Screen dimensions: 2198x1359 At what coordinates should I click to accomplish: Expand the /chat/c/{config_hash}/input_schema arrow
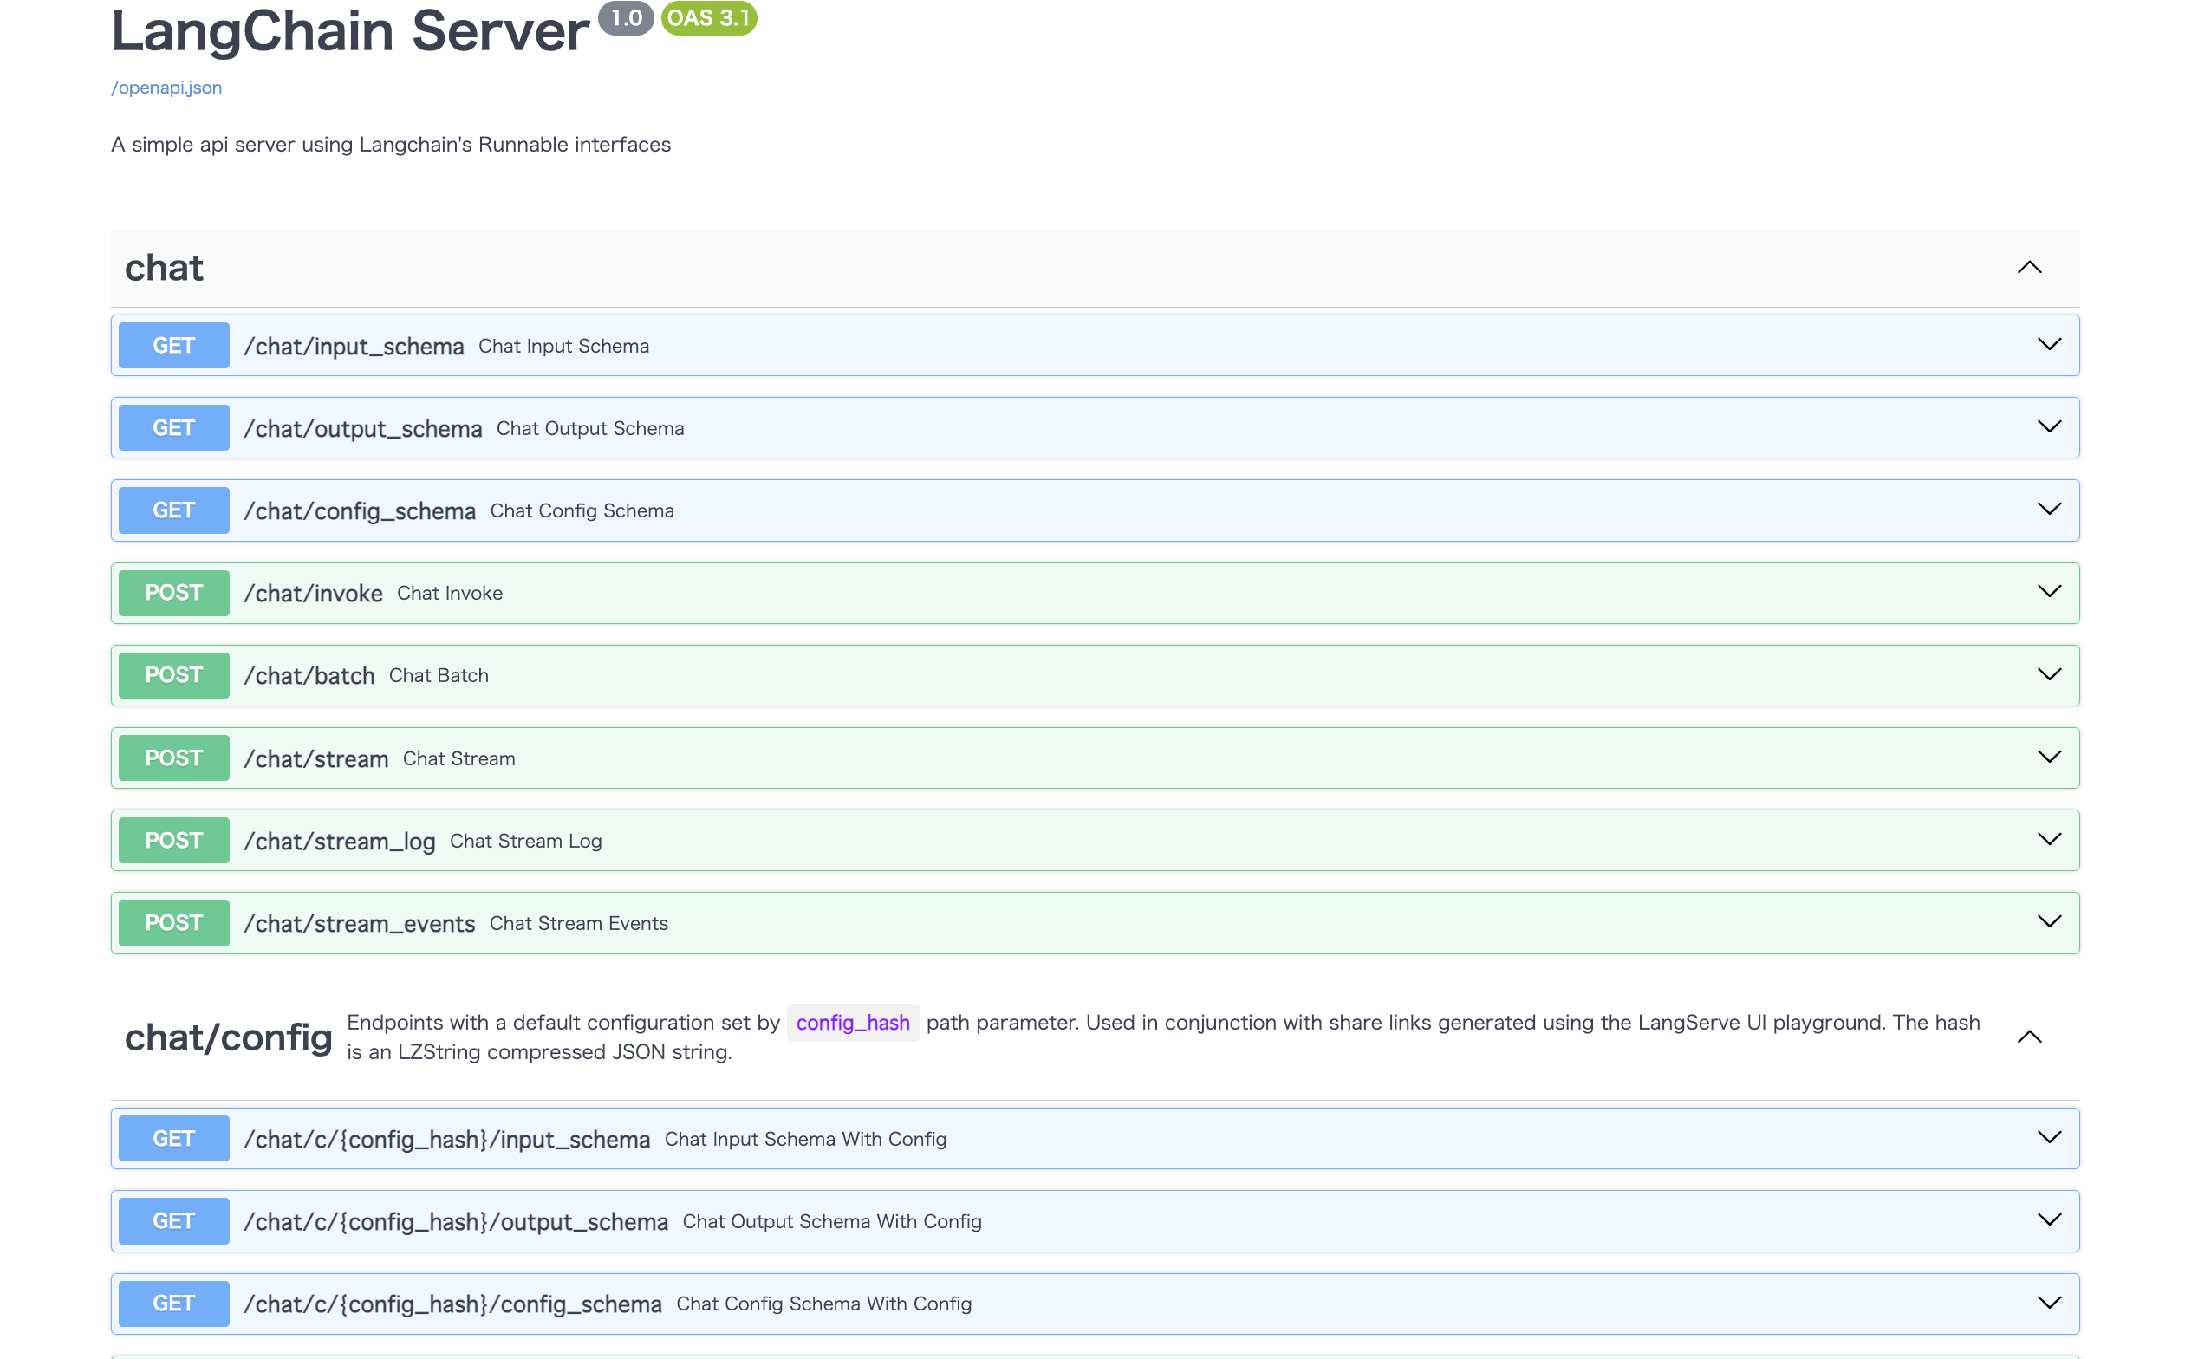click(x=2048, y=1138)
